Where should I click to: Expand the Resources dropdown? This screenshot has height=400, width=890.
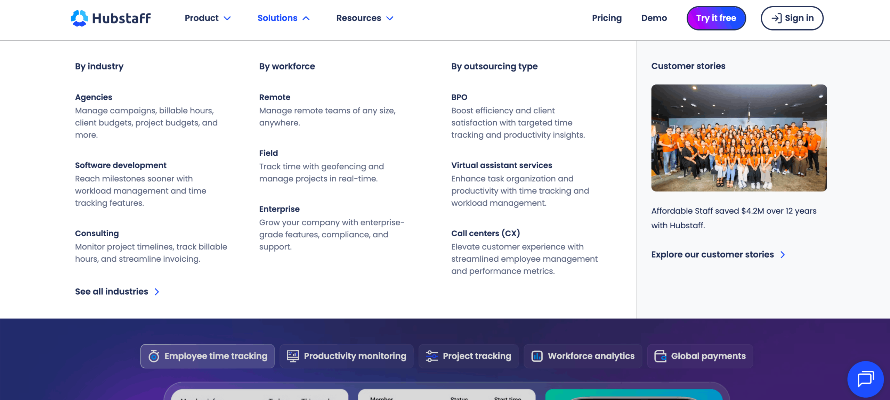click(x=364, y=18)
